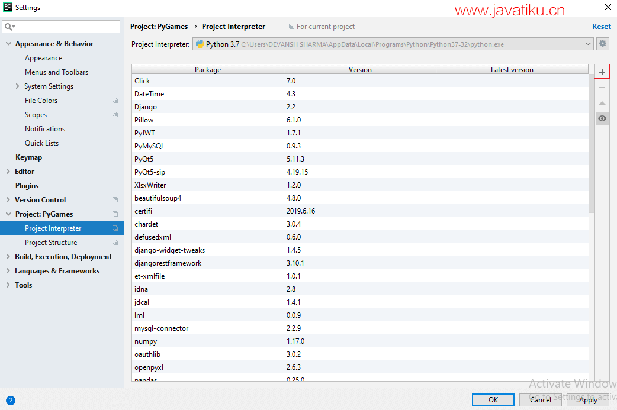Expand the Languages & Frameworks section
617x410 pixels.
(x=8, y=271)
